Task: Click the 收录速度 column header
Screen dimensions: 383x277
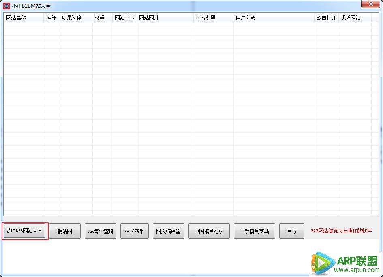Action: [x=76, y=18]
